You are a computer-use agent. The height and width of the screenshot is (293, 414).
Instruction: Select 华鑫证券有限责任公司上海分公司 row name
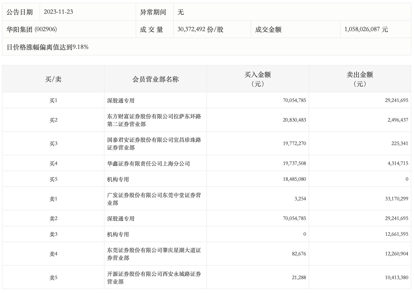tap(148, 164)
